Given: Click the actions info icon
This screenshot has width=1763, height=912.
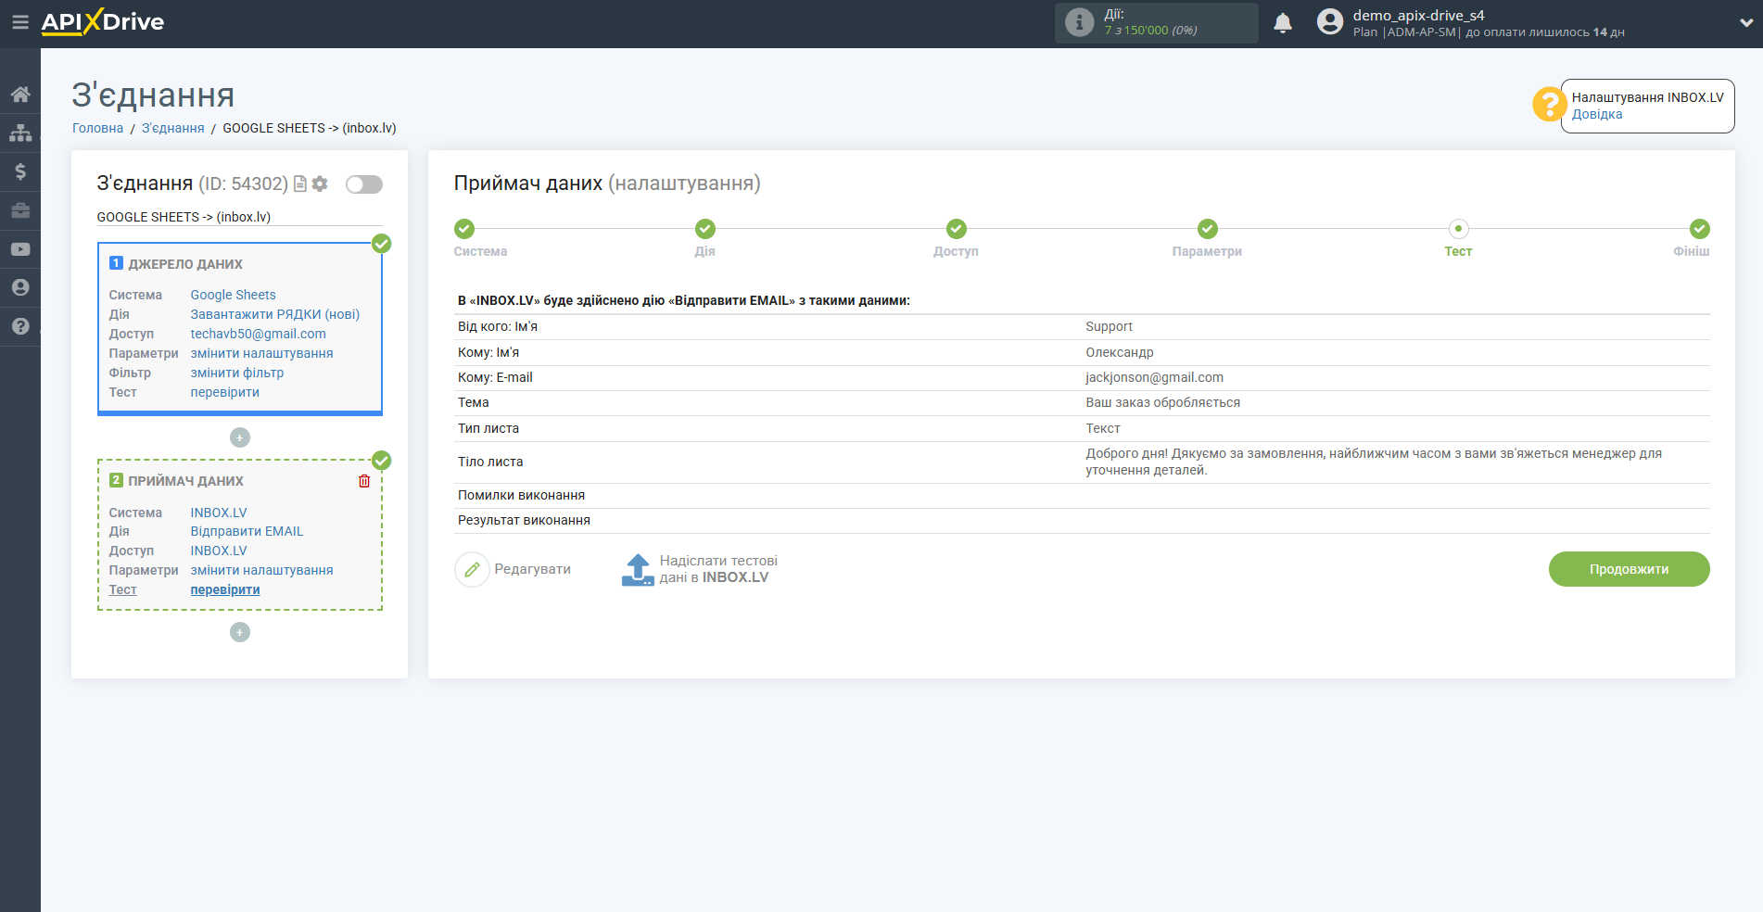Looking at the screenshot, I should [x=1079, y=22].
